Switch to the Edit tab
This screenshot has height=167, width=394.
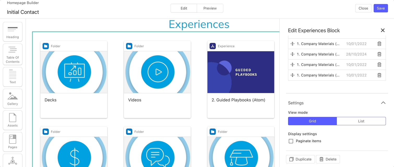point(184,8)
